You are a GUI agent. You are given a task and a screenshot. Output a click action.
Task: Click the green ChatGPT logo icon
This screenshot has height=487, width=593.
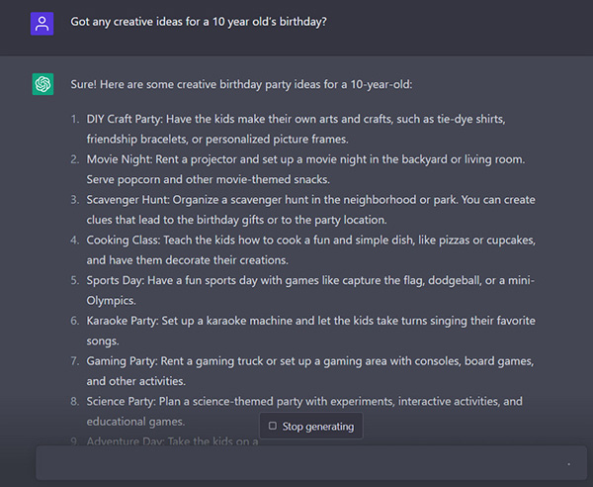42,84
